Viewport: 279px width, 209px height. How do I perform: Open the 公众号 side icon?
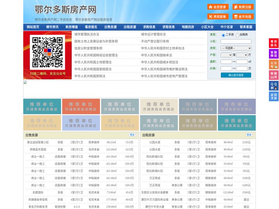[274, 65]
